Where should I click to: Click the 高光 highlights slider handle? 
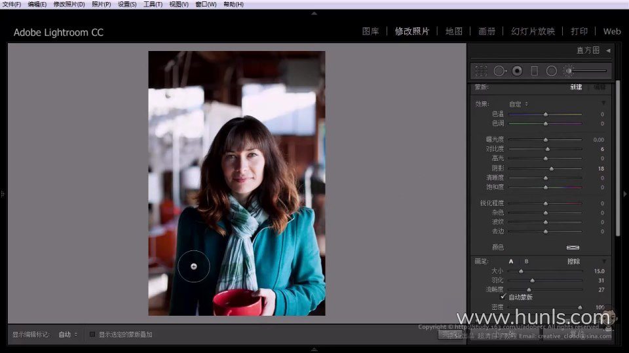tap(546, 158)
